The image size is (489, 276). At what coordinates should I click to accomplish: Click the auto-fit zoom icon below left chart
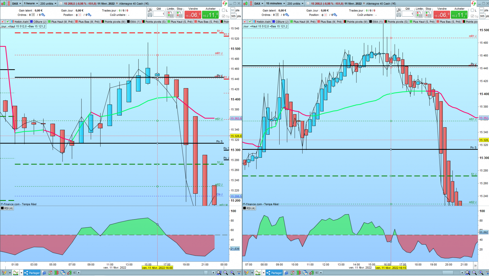pyautogui.click(x=219, y=273)
